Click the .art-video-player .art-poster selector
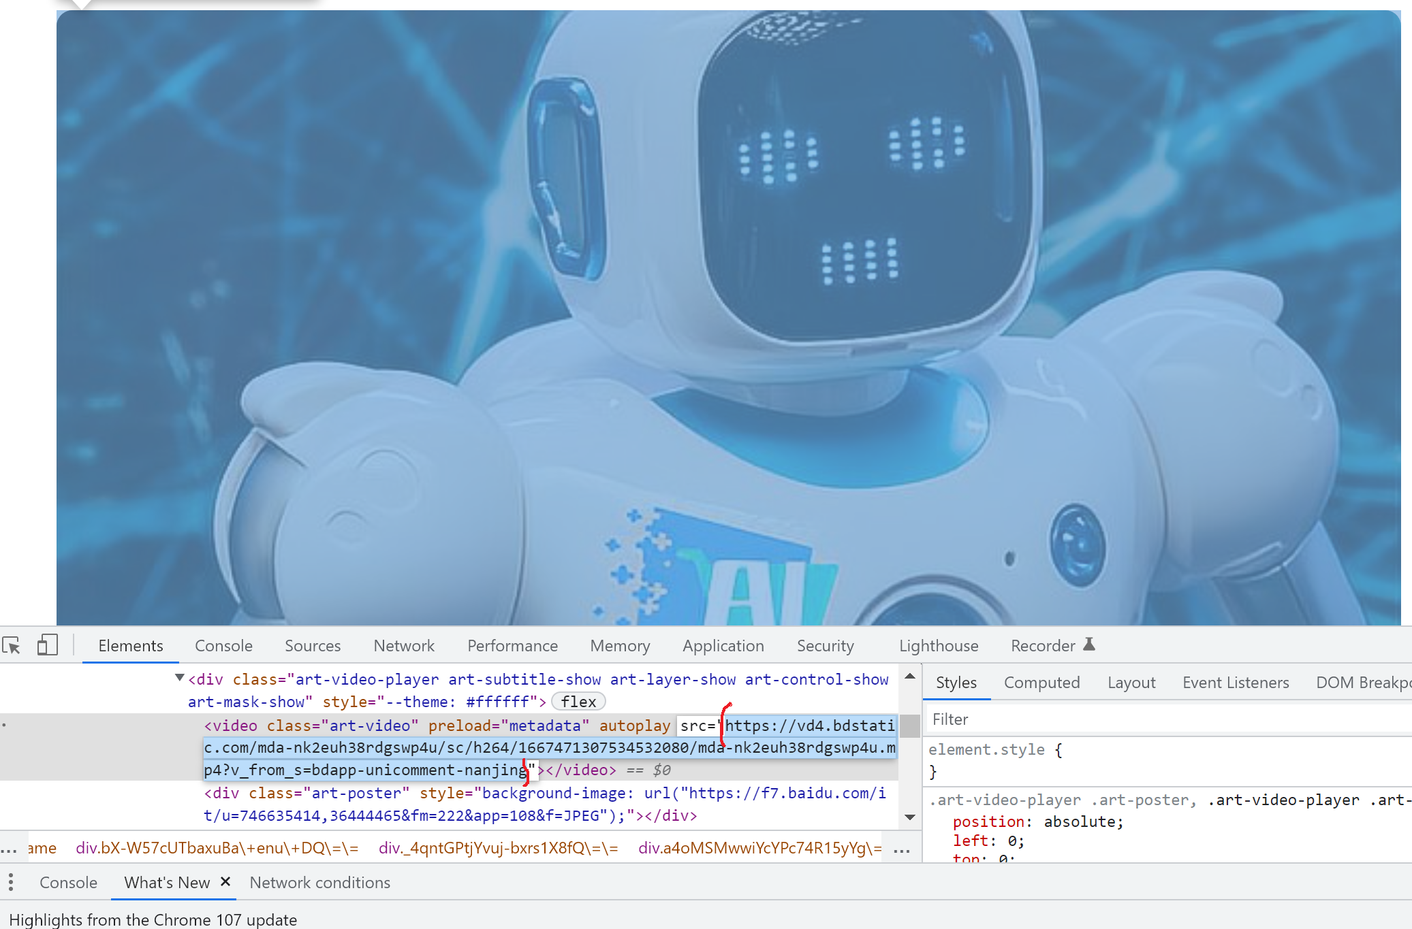The height and width of the screenshot is (929, 1412). click(x=1063, y=800)
